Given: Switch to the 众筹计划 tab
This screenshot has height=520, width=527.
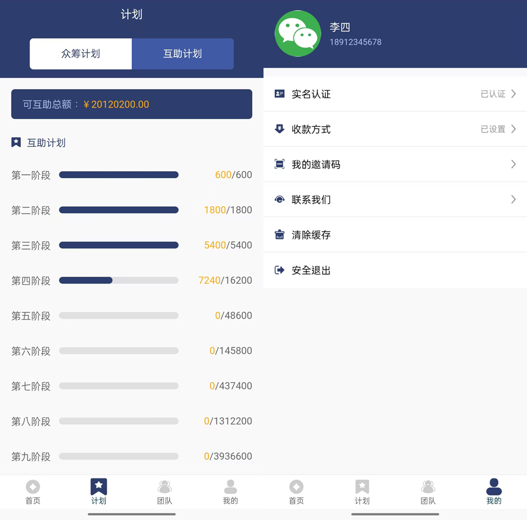Looking at the screenshot, I should pyautogui.click(x=81, y=53).
